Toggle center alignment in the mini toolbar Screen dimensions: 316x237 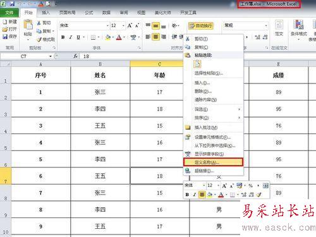click(202, 194)
